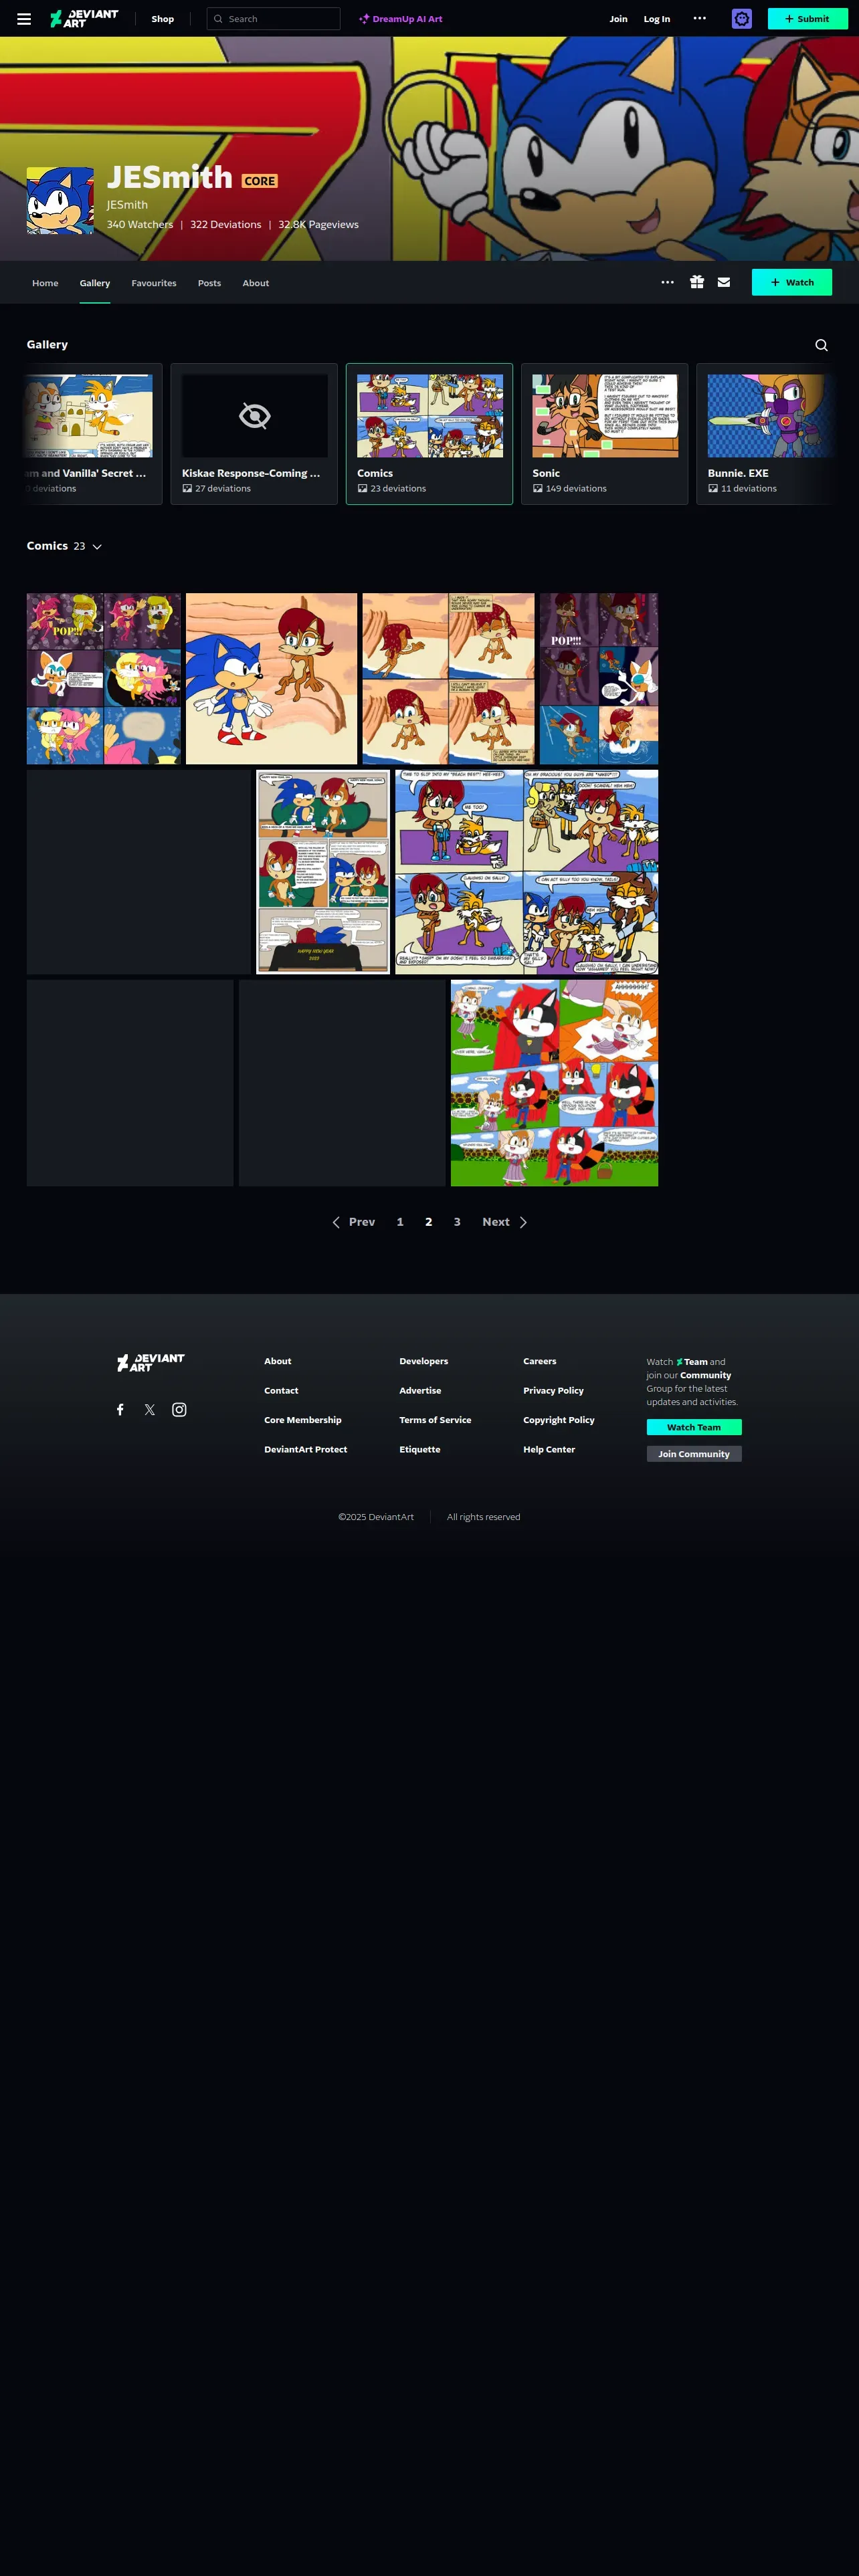This screenshot has width=859, height=2576.
Task: Click the Submit button
Action: point(807,19)
